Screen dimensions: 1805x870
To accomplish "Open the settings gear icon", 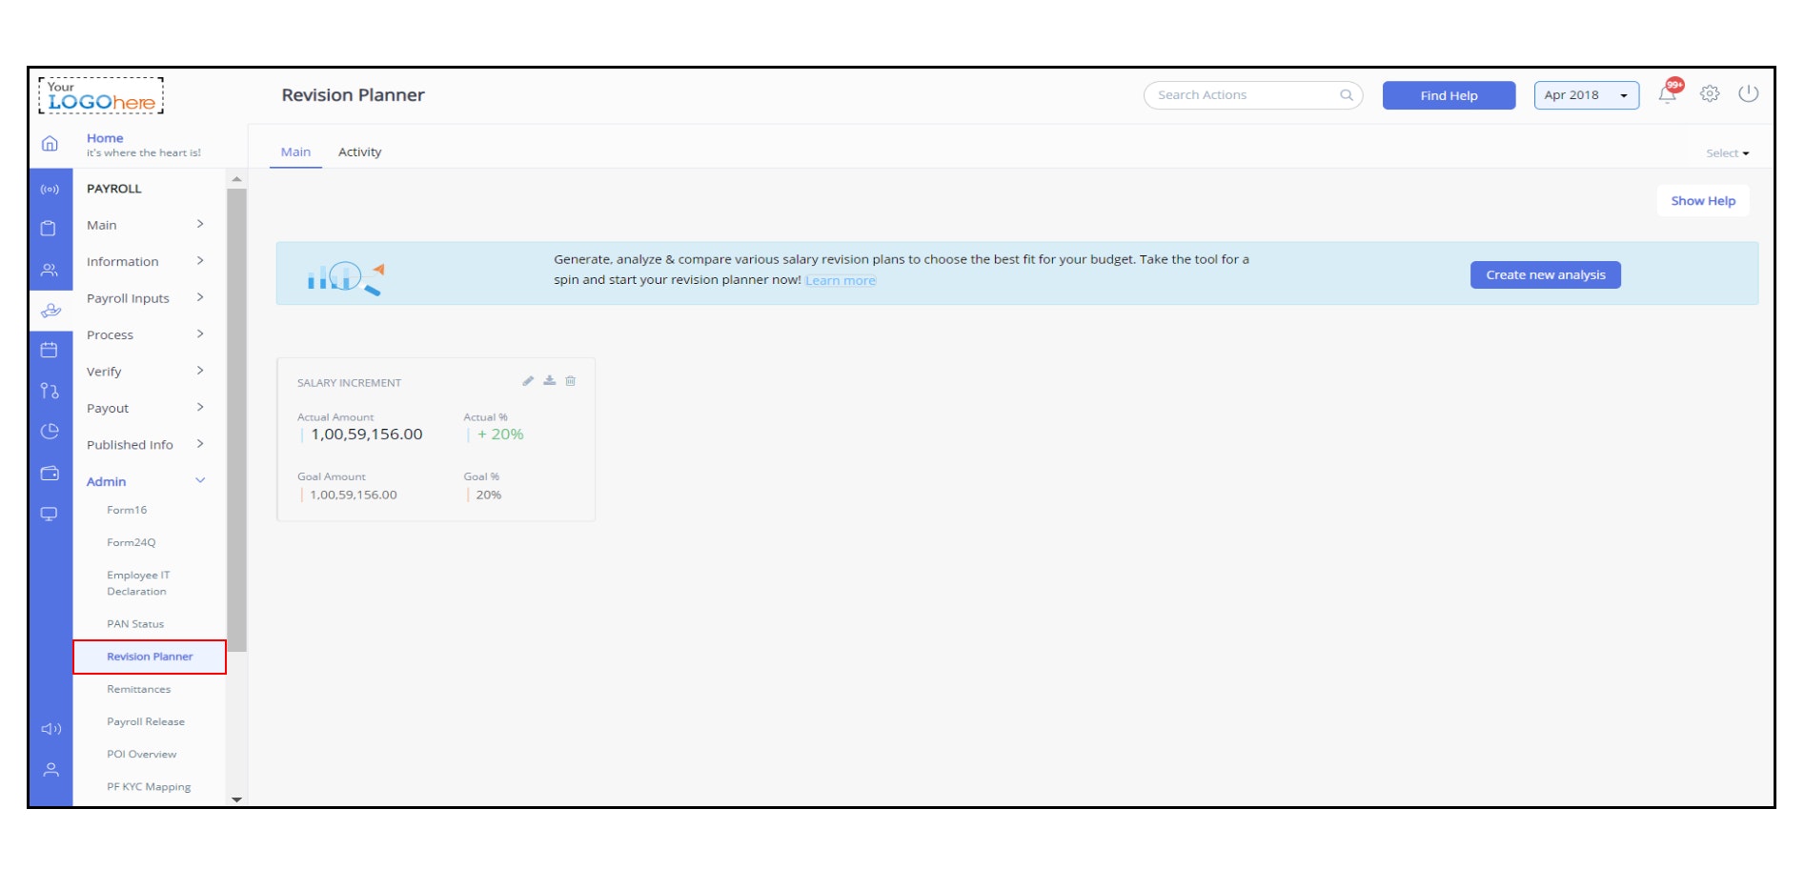I will click(1710, 93).
